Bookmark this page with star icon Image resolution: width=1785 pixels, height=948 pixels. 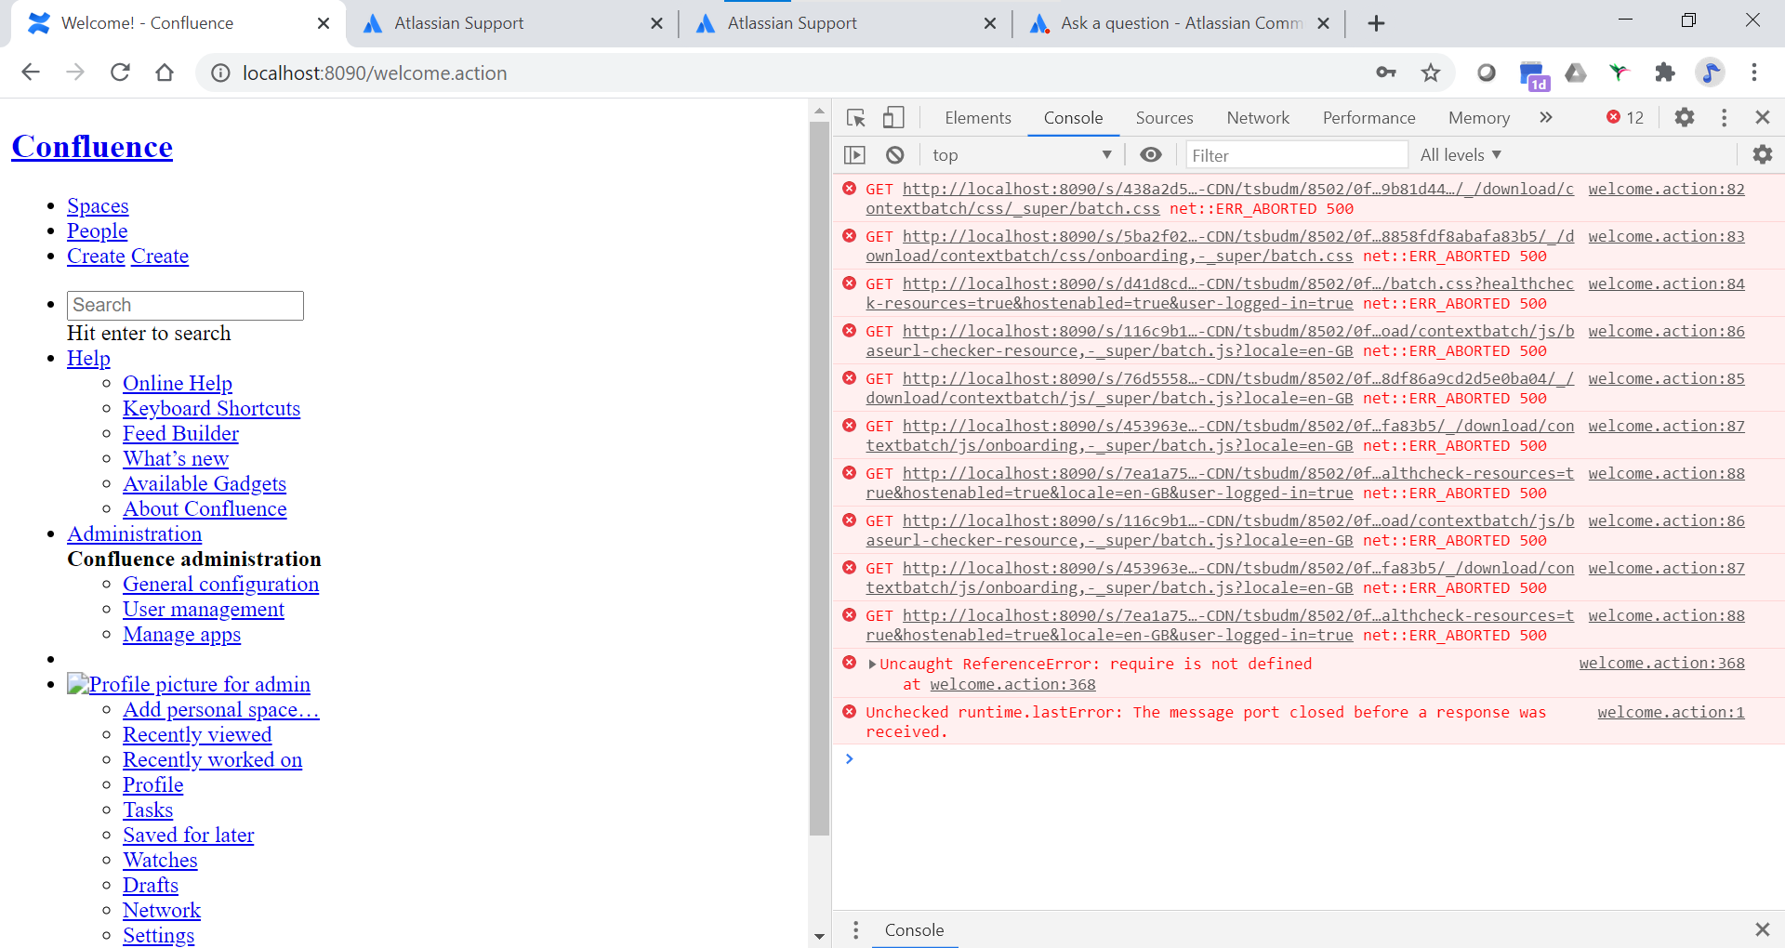[x=1431, y=72]
